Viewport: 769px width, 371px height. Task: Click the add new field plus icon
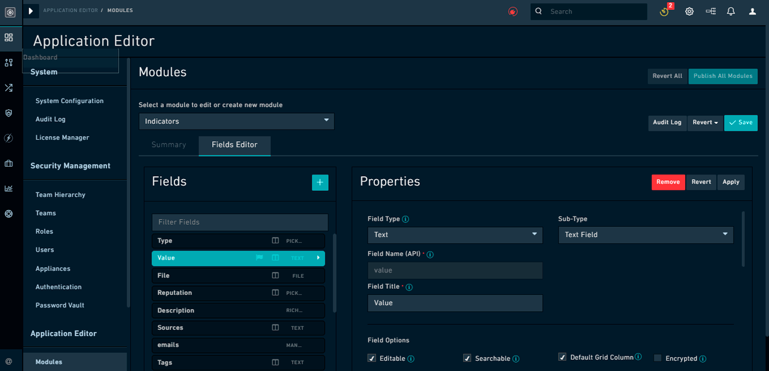pyautogui.click(x=320, y=182)
